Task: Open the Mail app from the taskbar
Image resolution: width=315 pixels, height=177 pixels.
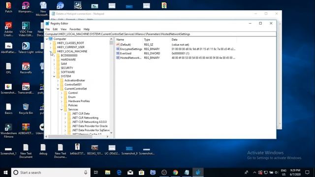Action: pyautogui.click(x=130, y=173)
